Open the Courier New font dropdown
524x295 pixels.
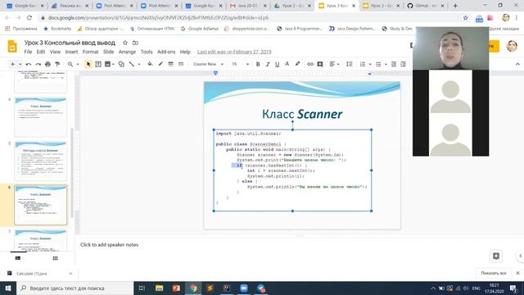click(x=208, y=64)
